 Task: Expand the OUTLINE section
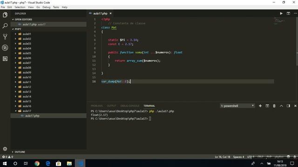20,152
